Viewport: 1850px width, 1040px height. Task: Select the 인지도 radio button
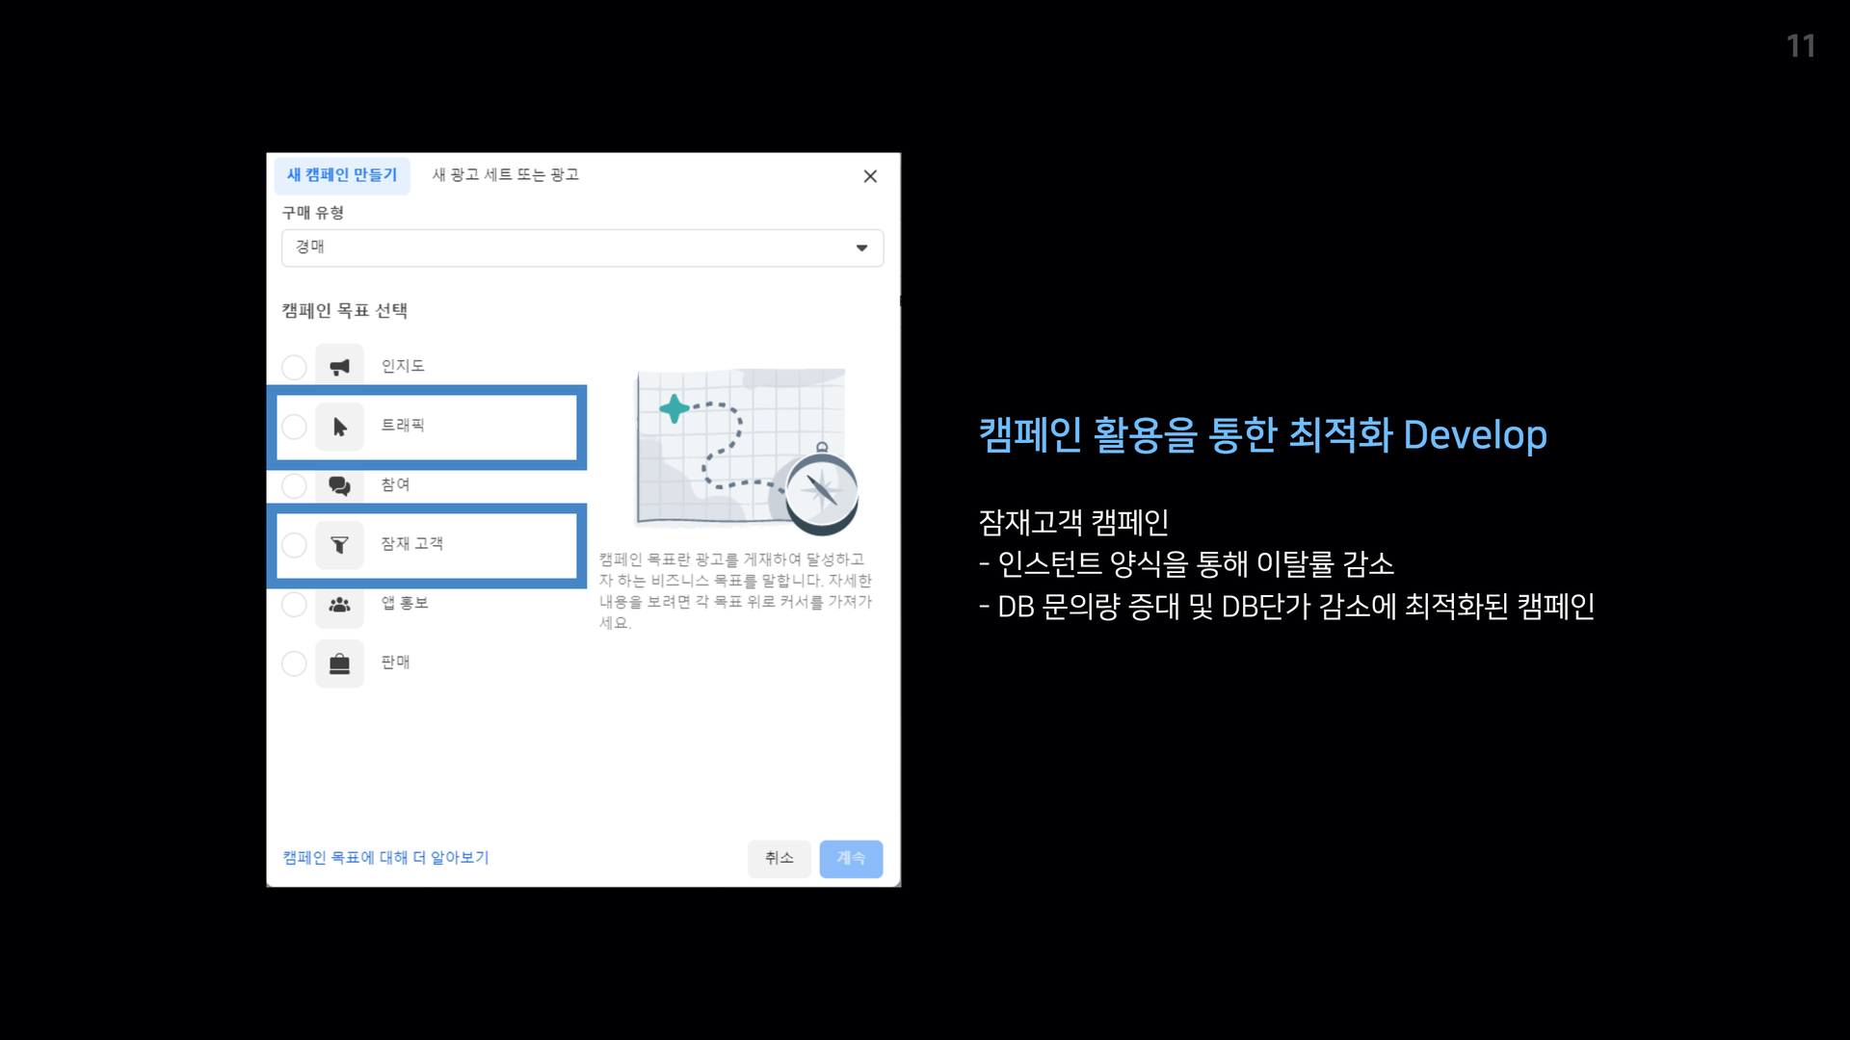tap(294, 367)
